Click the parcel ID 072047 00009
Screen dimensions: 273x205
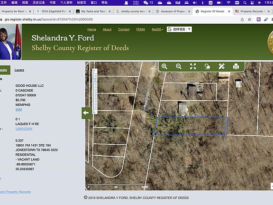[x=26, y=95]
